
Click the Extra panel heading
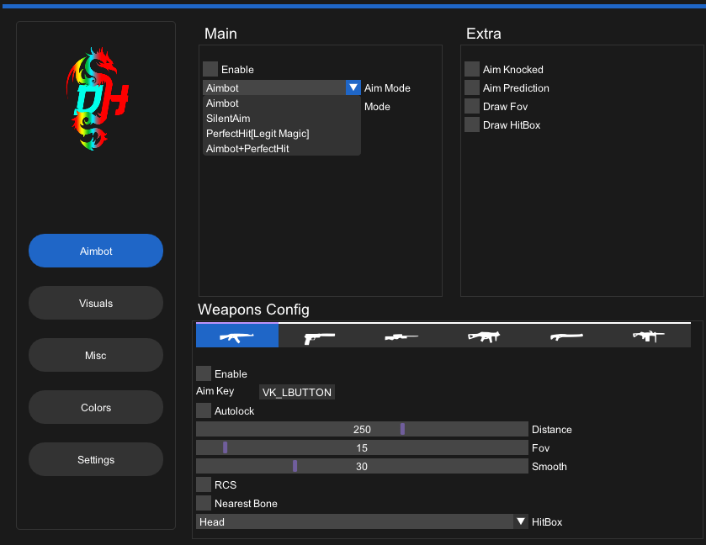coord(484,34)
